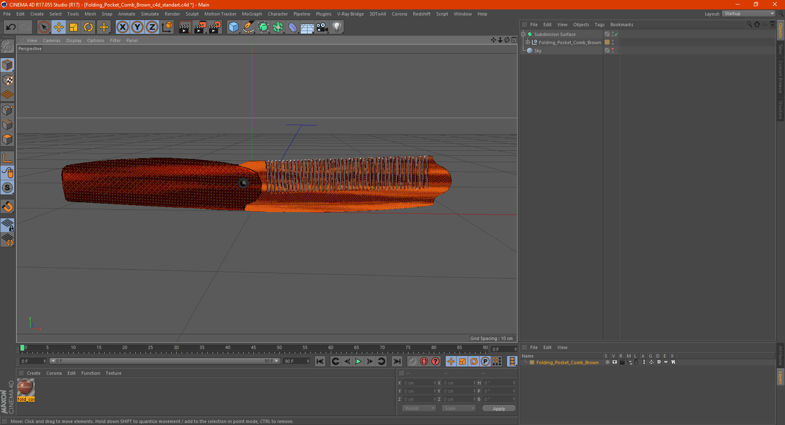Toggle Z axis lock

click(152, 27)
